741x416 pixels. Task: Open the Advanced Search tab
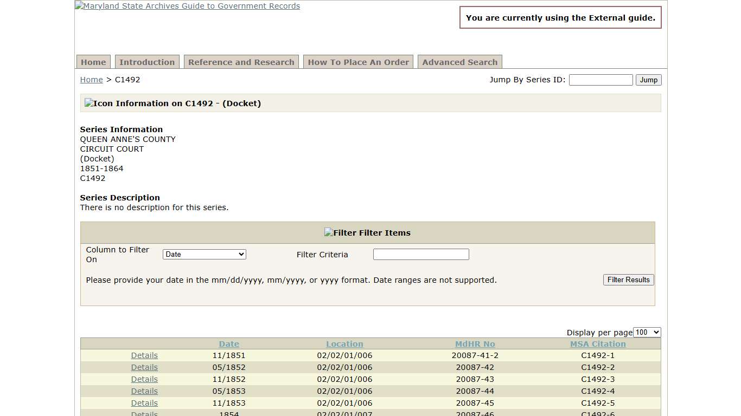tap(459, 62)
